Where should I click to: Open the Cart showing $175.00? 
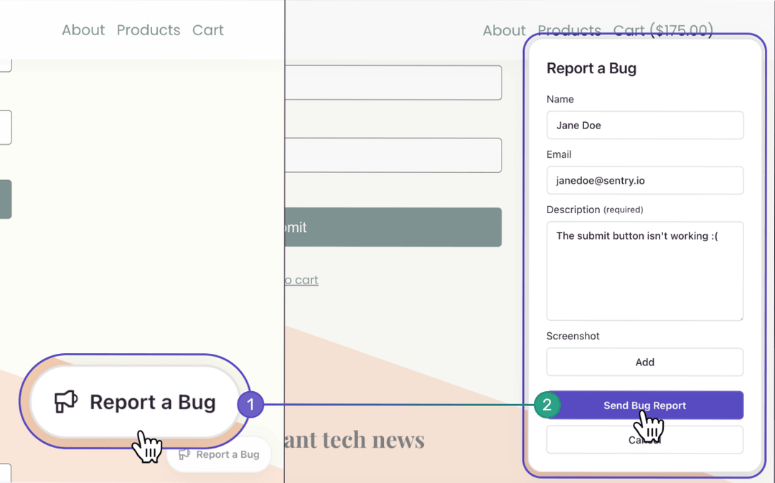(663, 30)
